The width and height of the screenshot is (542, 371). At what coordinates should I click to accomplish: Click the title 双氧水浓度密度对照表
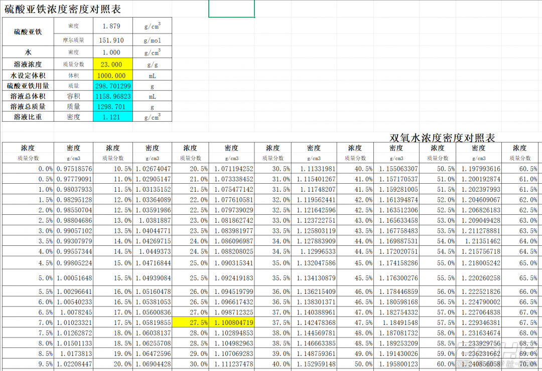(x=442, y=138)
